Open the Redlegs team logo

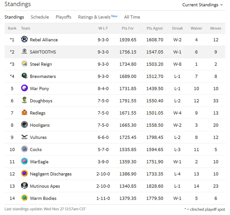click(24, 112)
